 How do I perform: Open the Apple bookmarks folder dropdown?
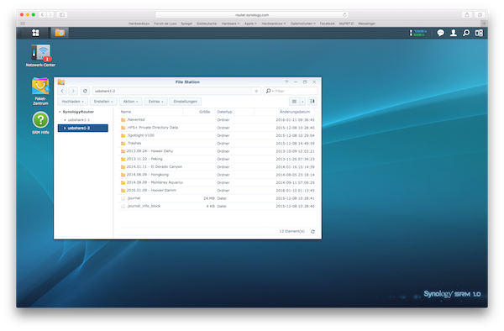250,24
